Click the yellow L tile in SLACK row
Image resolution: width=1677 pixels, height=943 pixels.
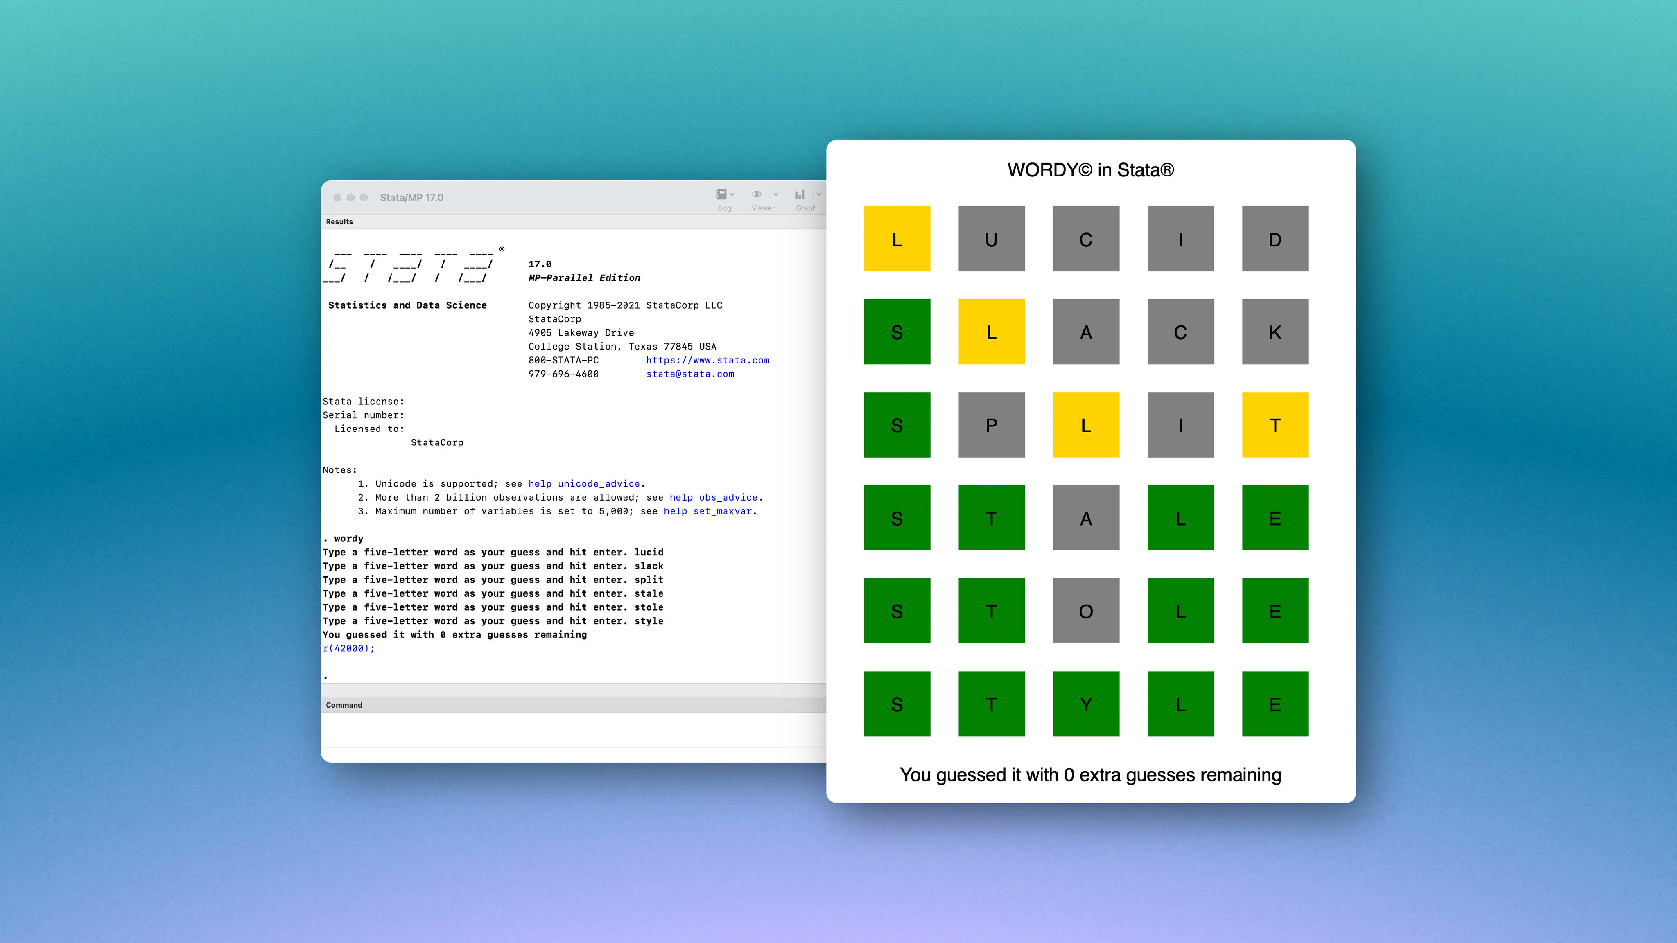992,331
